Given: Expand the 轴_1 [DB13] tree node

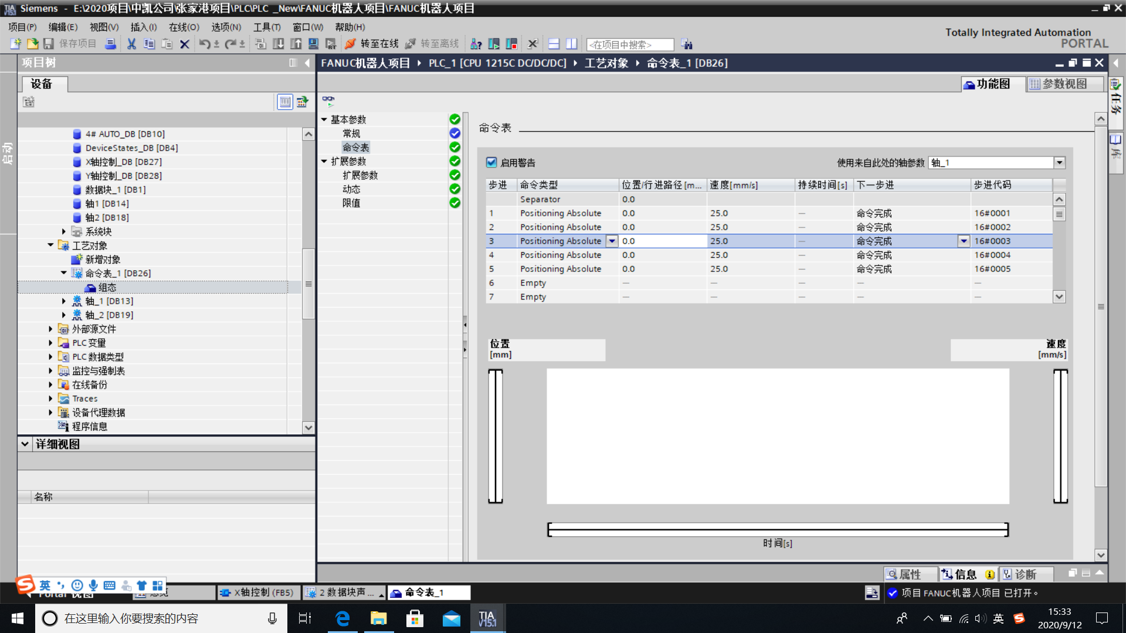Looking at the screenshot, I should (64, 301).
